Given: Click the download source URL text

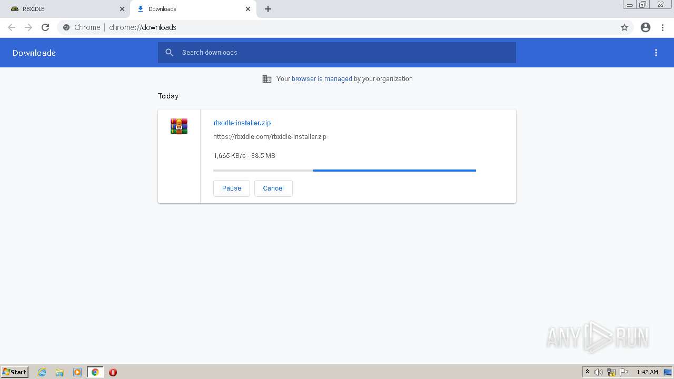Looking at the screenshot, I should coord(270,137).
